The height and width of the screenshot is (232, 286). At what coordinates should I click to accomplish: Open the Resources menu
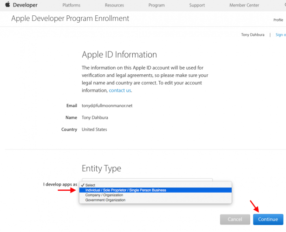point(114,5)
